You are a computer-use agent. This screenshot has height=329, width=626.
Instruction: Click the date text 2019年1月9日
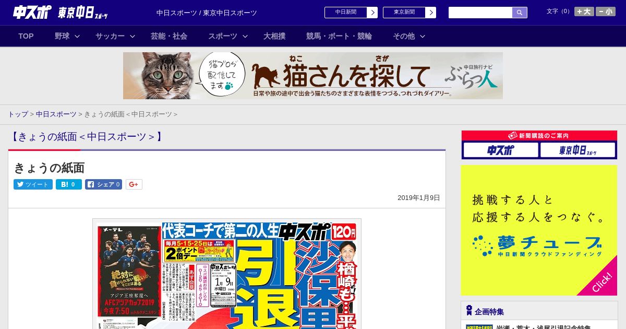419,198
